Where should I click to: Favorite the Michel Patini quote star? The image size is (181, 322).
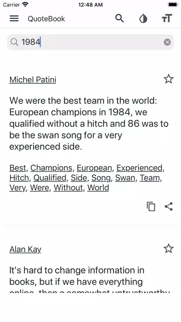coord(169,79)
